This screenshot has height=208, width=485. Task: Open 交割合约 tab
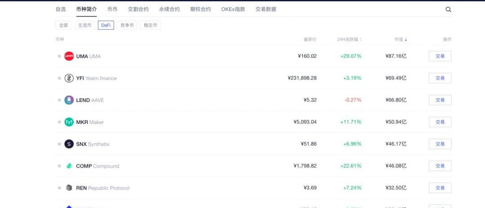coord(138,9)
